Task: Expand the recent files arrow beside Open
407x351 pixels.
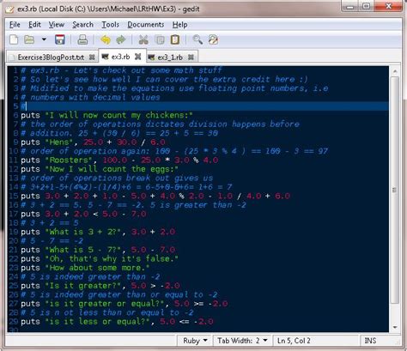Action: tap(44, 39)
